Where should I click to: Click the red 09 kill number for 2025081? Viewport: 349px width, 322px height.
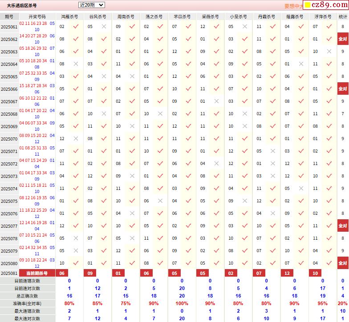pyautogui.click(x=90, y=273)
